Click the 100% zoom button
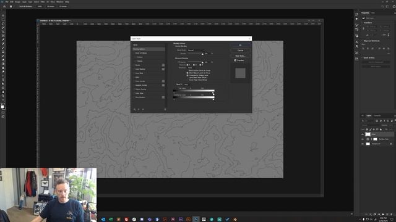The width and height of the screenshot is (396, 222). [40, 6]
